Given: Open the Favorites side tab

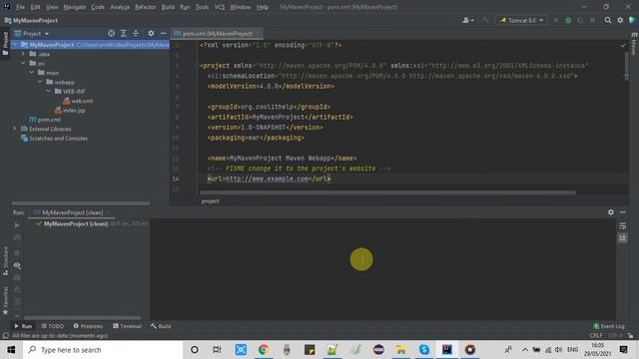Looking at the screenshot, I should click(5, 300).
